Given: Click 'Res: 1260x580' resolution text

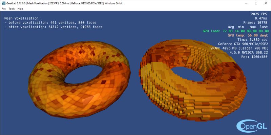Looking at the screenshot, I should (x=254, y=57).
